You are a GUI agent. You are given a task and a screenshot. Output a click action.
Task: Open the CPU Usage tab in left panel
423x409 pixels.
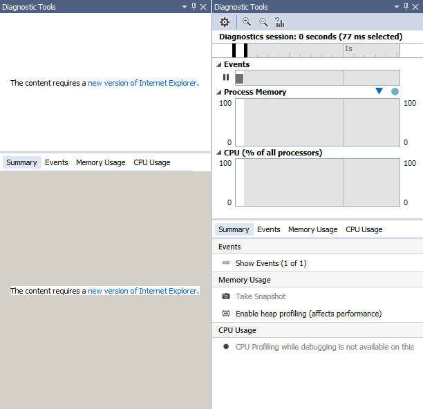[151, 162]
